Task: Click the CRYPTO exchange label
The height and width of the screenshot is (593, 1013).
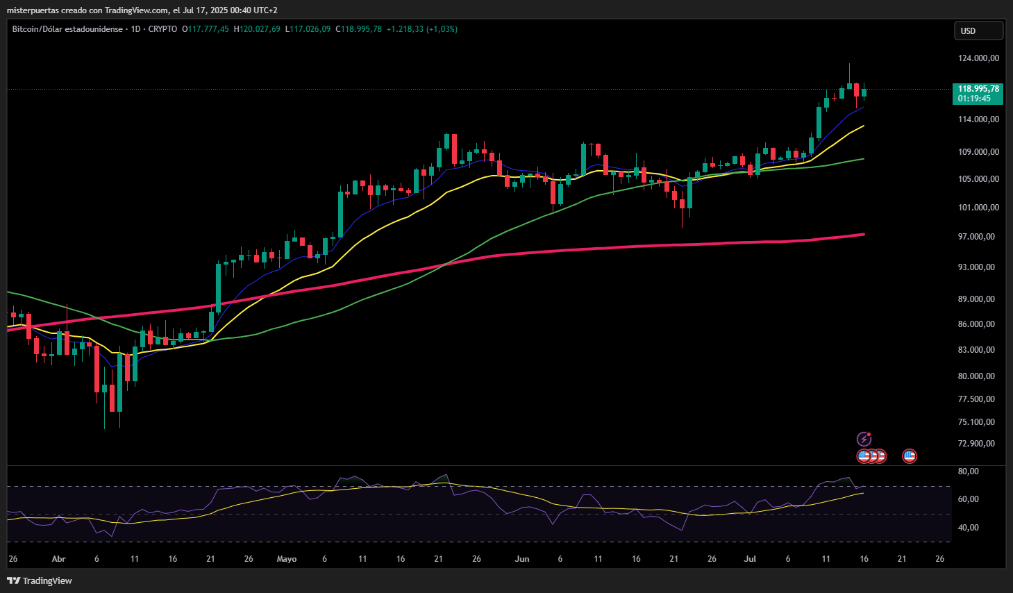Action: [x=162, y=29]
